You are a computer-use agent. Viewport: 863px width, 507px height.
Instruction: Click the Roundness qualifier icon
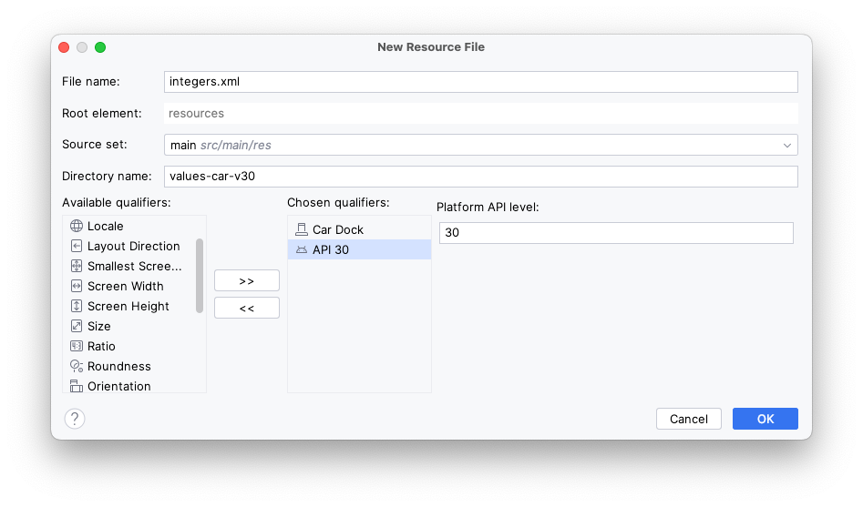[x=77, y=366]
